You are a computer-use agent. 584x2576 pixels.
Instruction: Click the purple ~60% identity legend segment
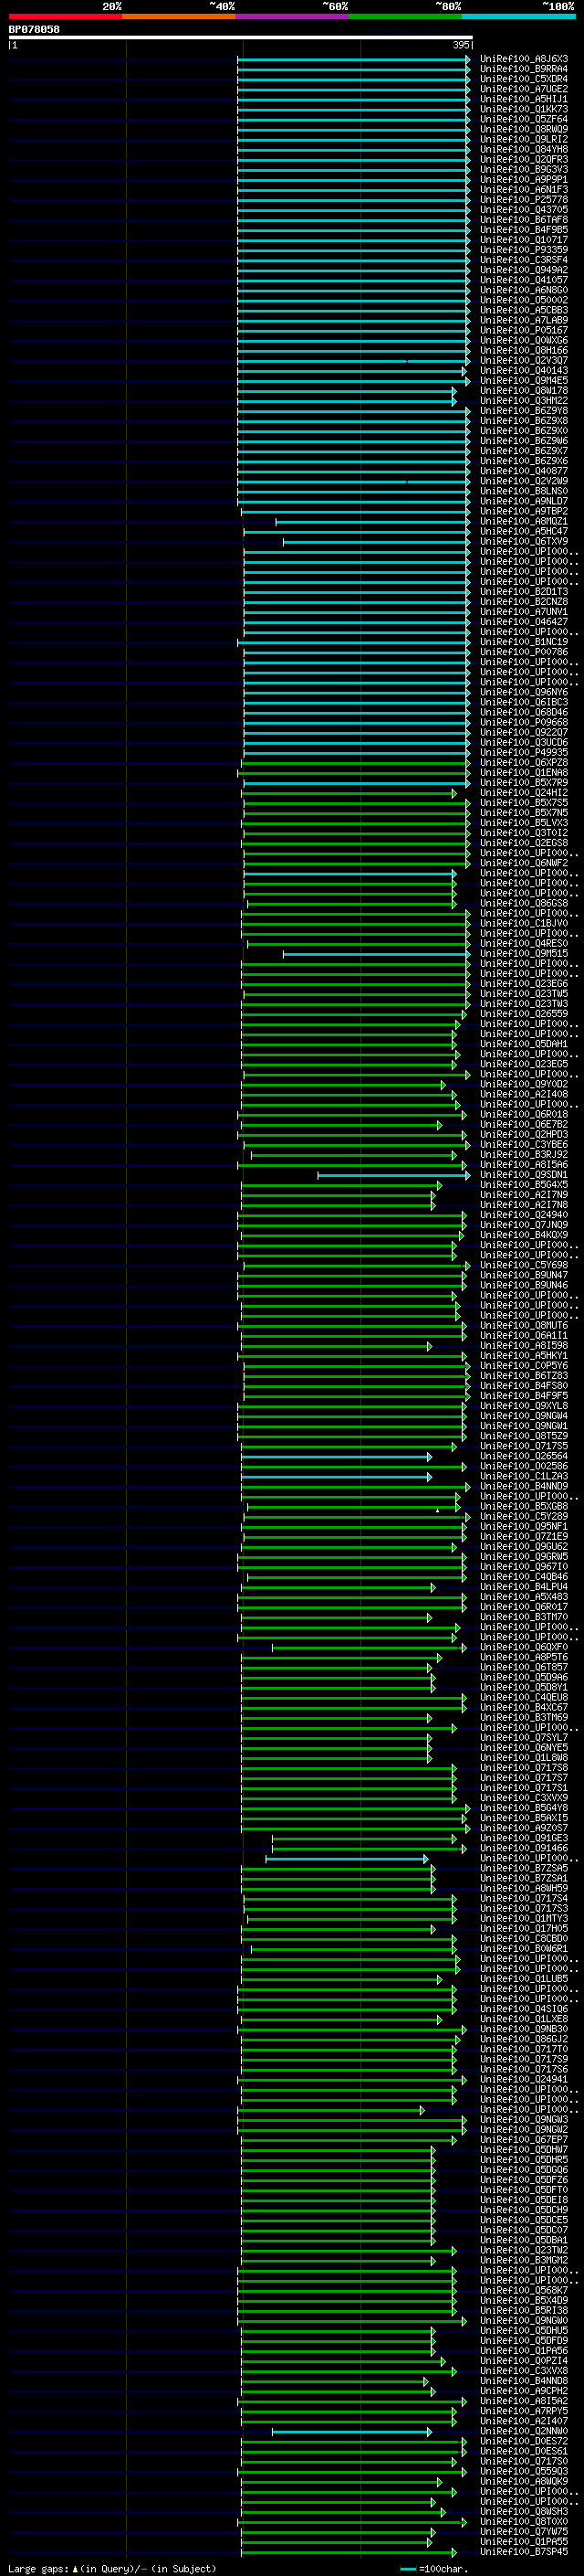[x=293, y=16]
